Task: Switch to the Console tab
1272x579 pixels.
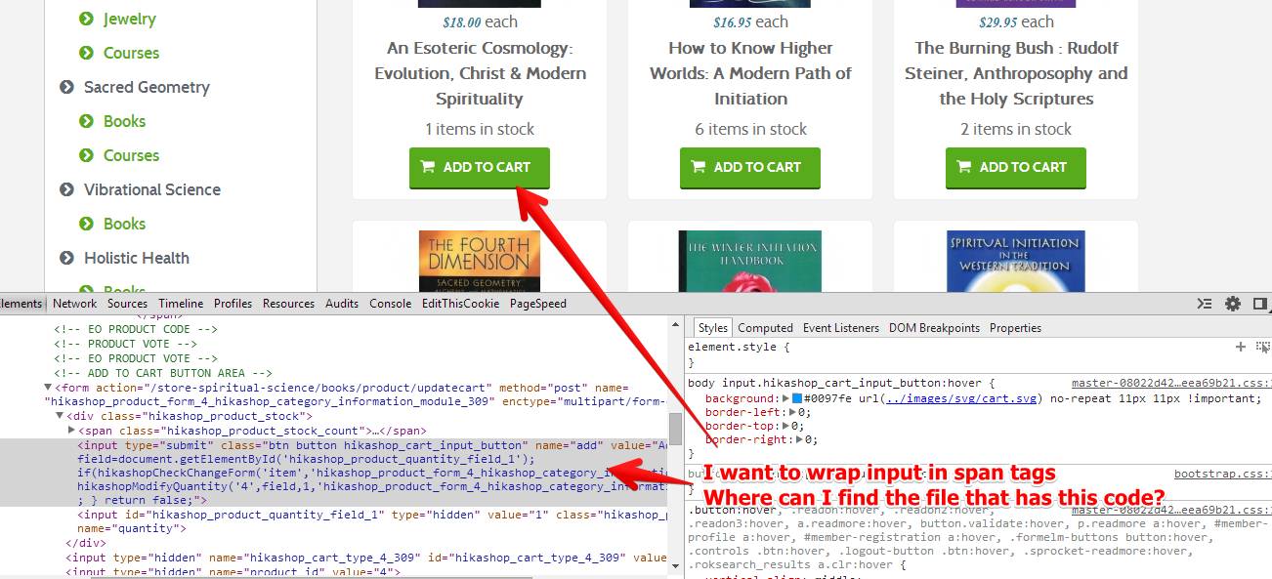Action: [x=390, y=304]
